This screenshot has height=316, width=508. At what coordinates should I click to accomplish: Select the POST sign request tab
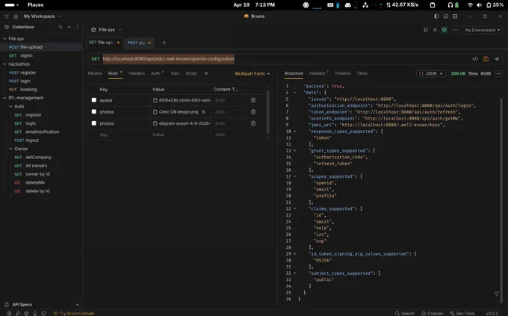[x=139, y=43]
